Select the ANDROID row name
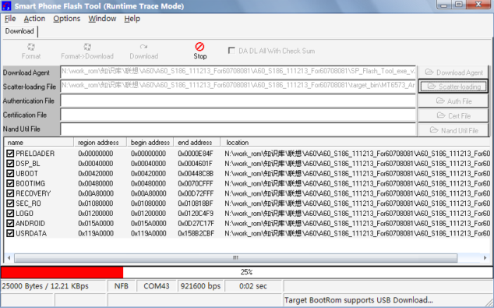The height and width of the screenshot is (308, 494). [x=30, y=224]
